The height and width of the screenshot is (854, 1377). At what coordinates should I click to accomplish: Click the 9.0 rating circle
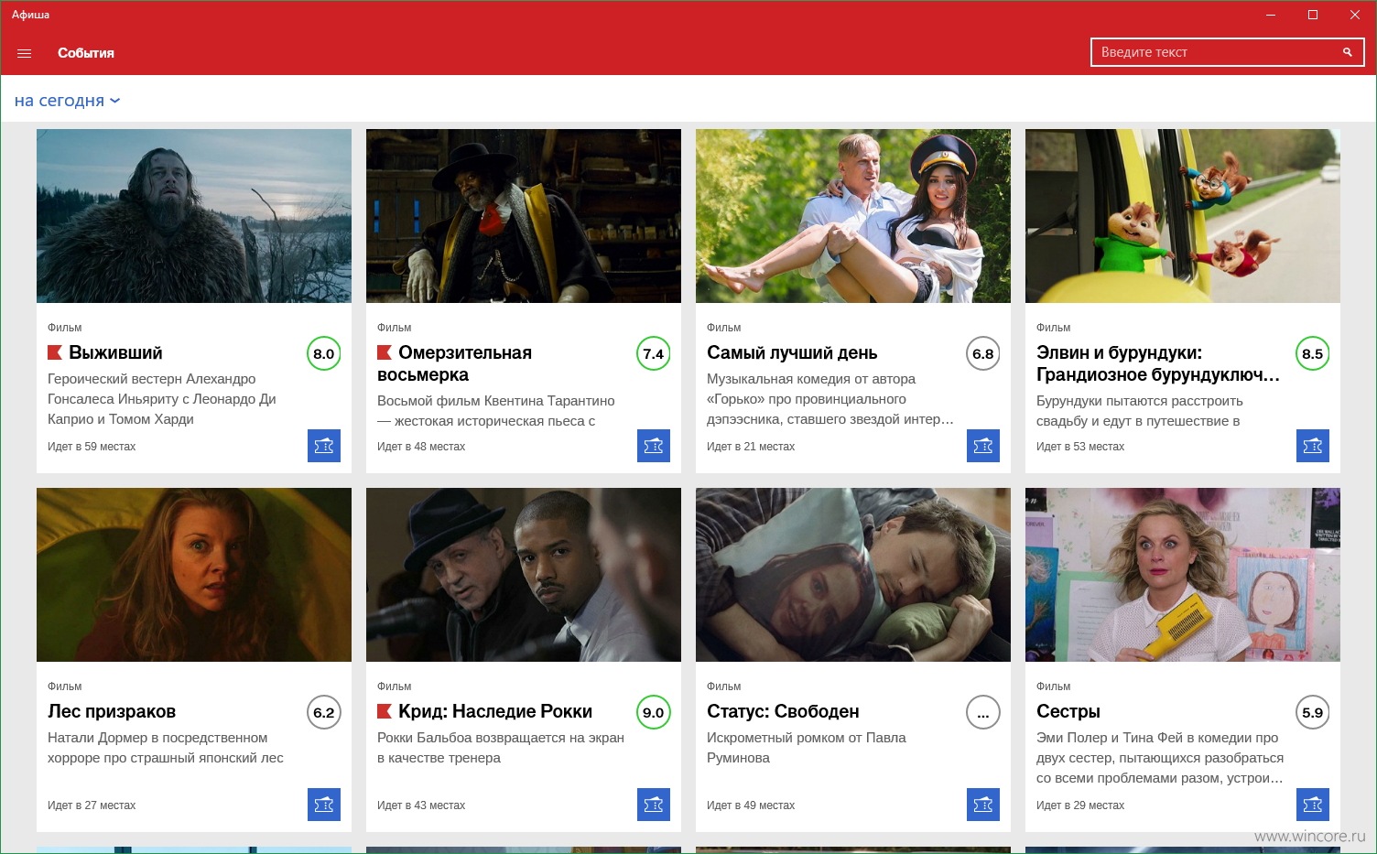[654, 712]
